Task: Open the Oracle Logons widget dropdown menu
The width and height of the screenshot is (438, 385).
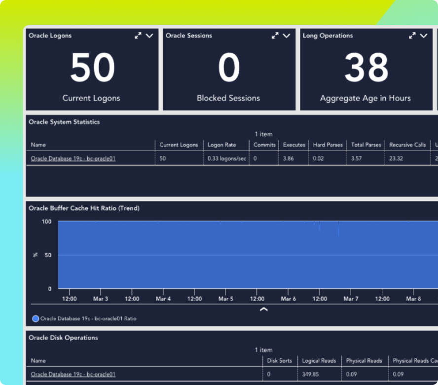Action: click(x=149, y=36)
